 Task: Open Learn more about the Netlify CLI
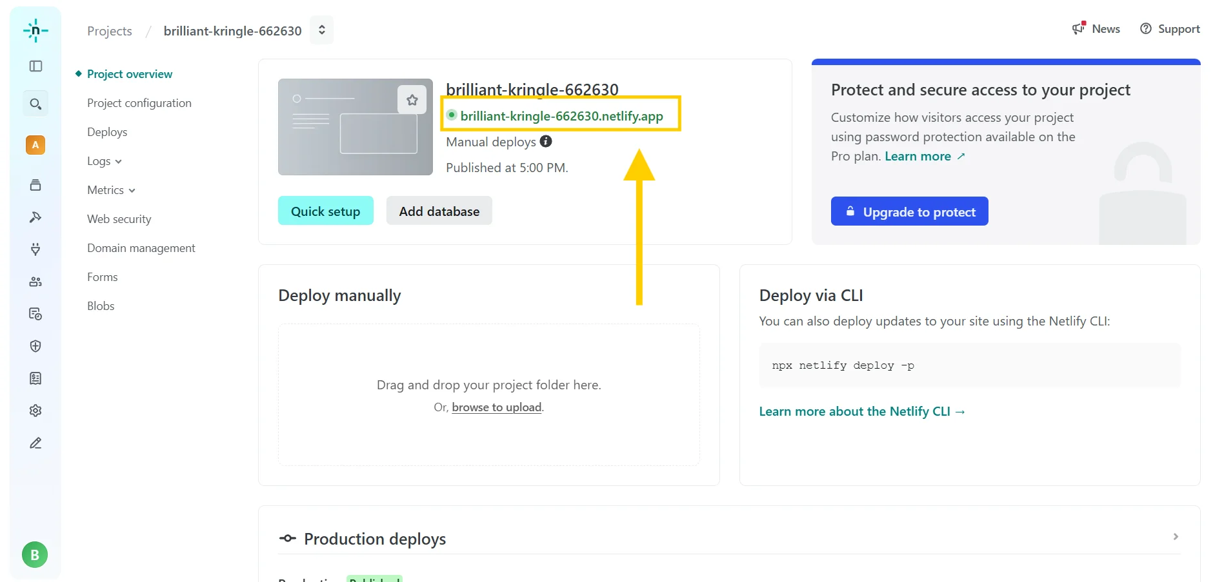point(862,411)
